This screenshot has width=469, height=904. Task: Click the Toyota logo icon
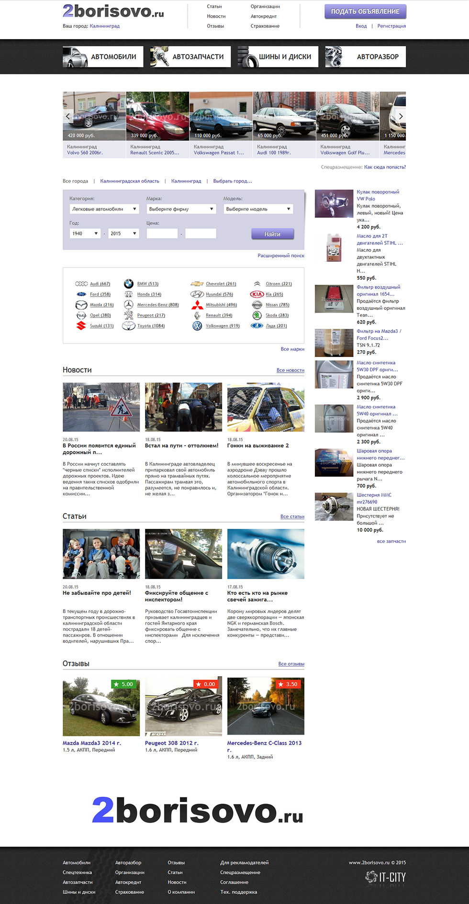tap(129, 326)
